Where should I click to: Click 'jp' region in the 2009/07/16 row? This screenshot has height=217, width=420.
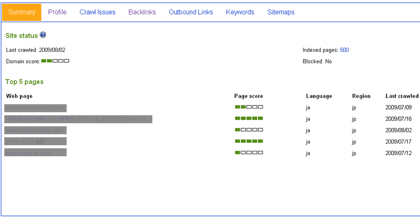point(354,120)
